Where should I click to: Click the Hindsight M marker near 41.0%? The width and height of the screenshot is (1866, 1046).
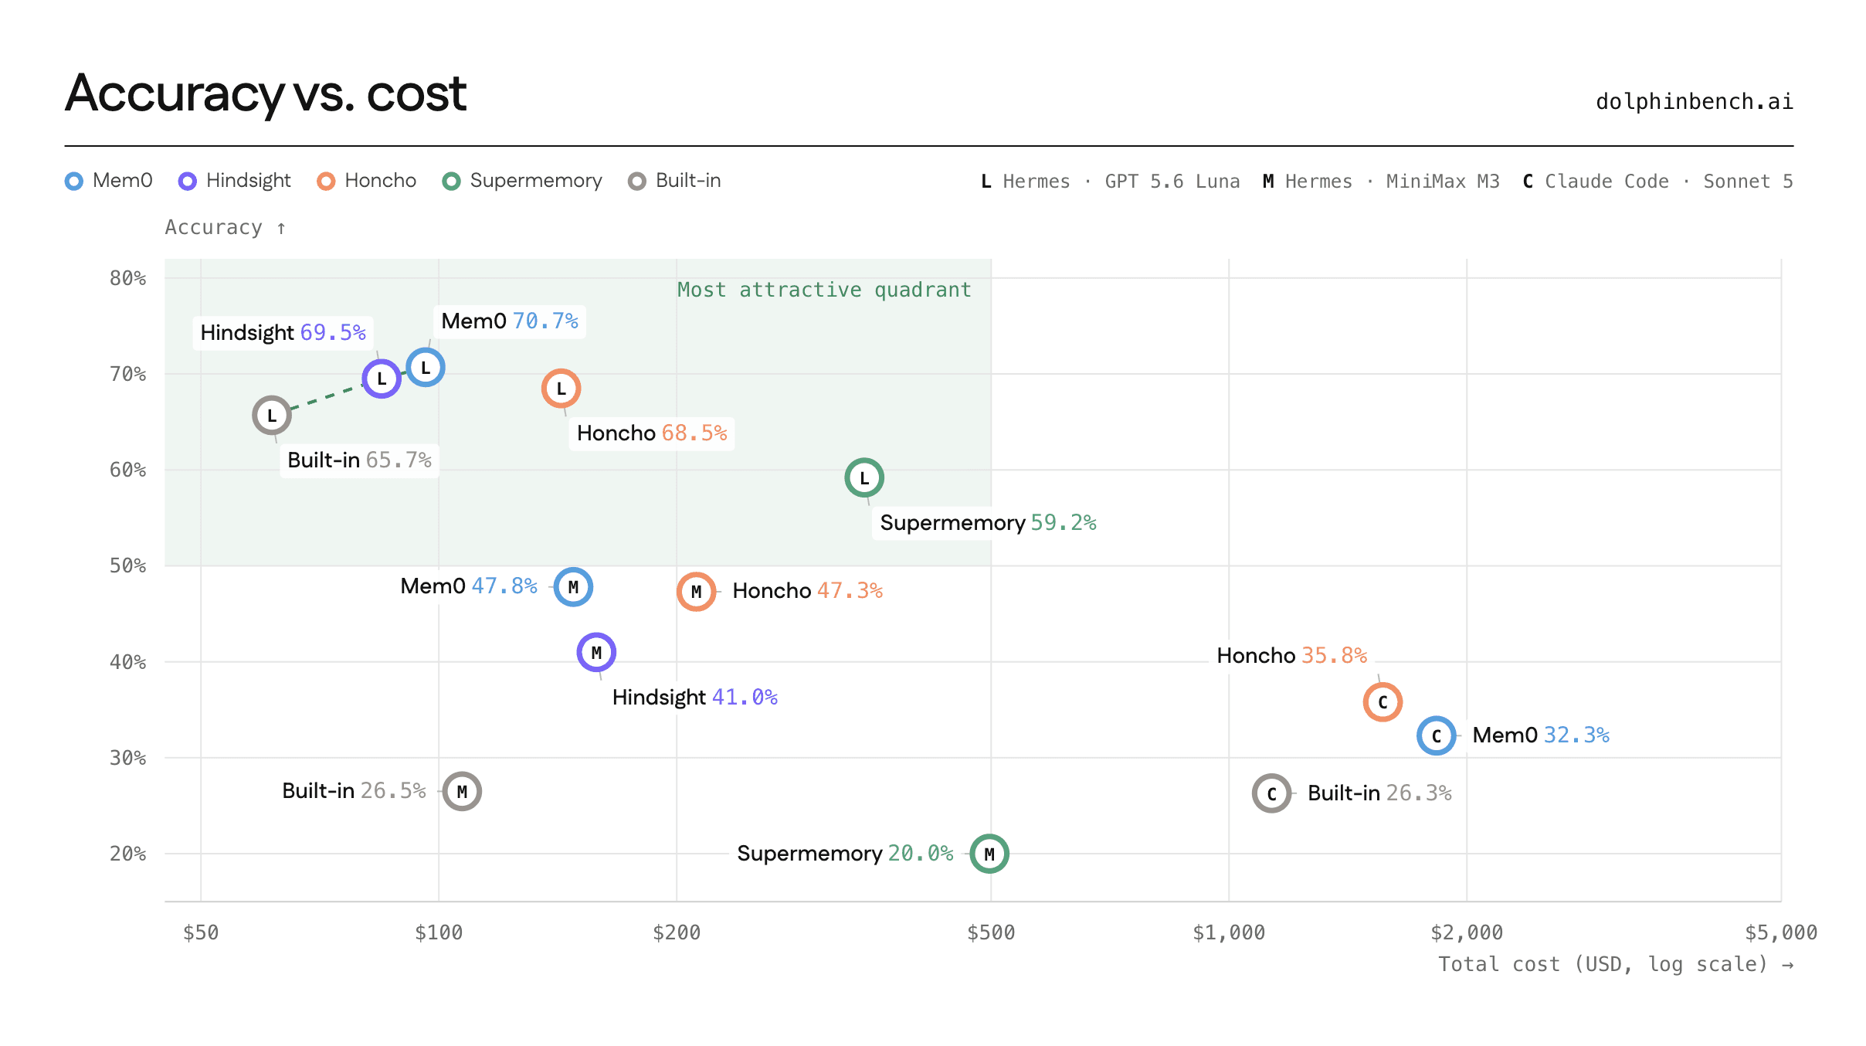point(596,653)
